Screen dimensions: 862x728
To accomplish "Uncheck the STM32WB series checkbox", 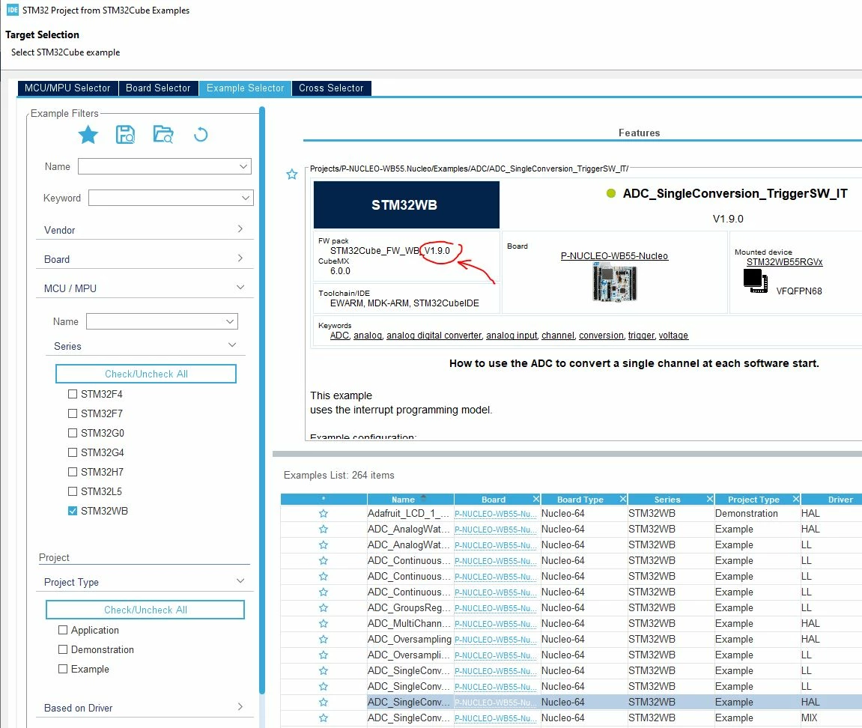I will 73,511.
